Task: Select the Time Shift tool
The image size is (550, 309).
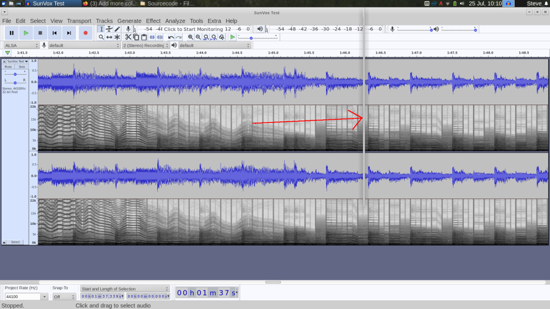Action: point(110,37)
